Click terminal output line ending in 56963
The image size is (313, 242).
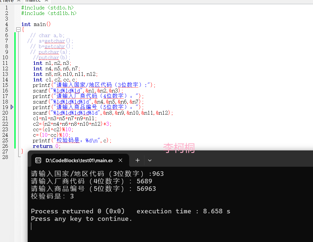point(94,189)
